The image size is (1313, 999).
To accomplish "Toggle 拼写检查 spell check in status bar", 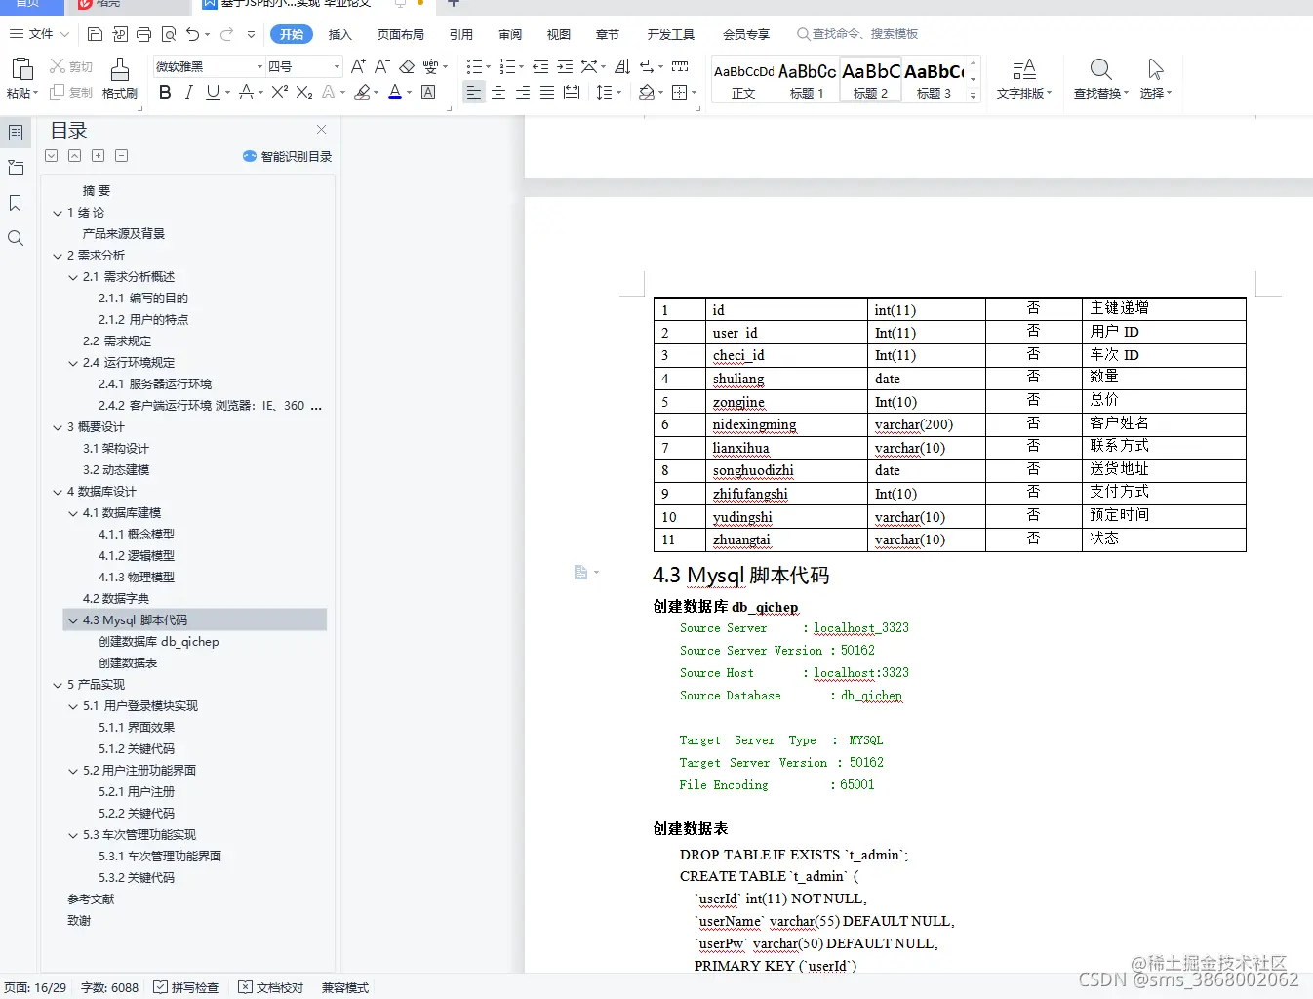I will (x=186, y=987).
